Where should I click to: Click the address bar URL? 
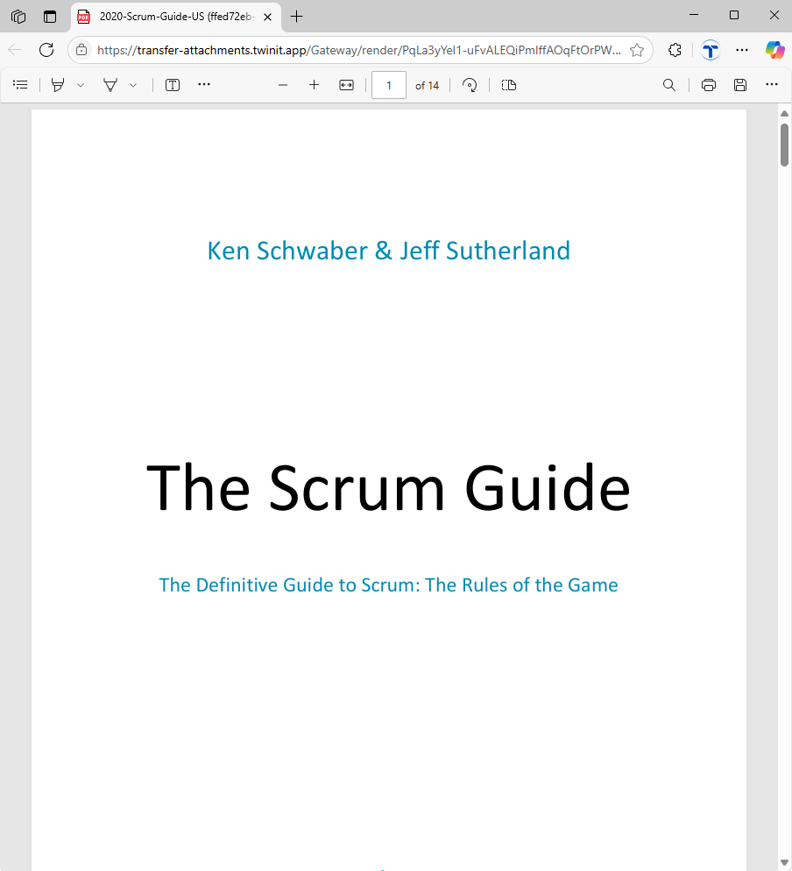click(359, 50)
